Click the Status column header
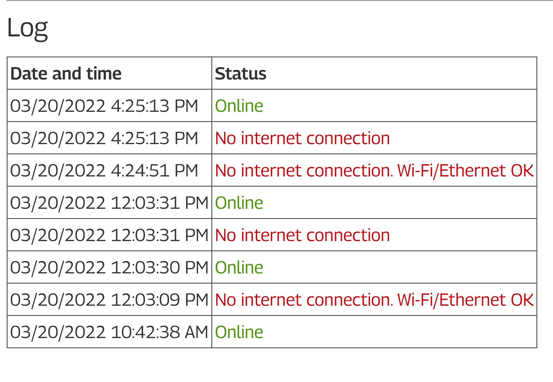 click(241, 73)
